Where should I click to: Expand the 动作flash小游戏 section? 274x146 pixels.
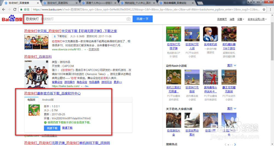click(x=232, y=65)
